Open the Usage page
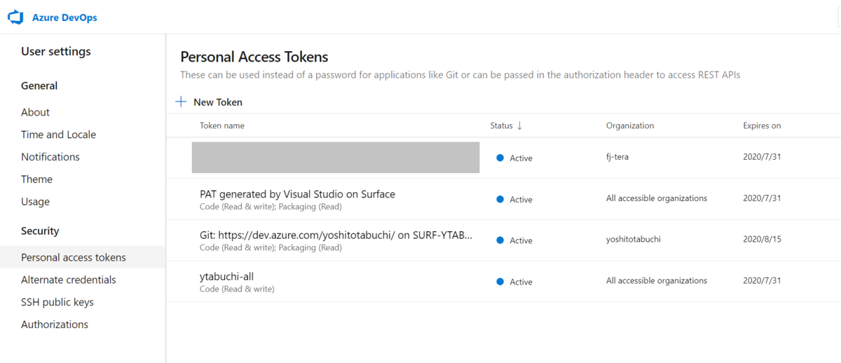Viewport: 841px width, 363px height. pyautogui.click(x=35, y=202)
